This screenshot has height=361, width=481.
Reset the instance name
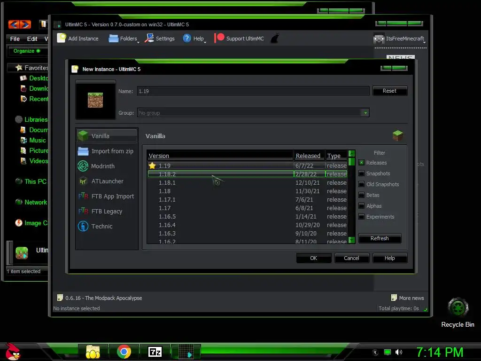[x=389, y=91]
